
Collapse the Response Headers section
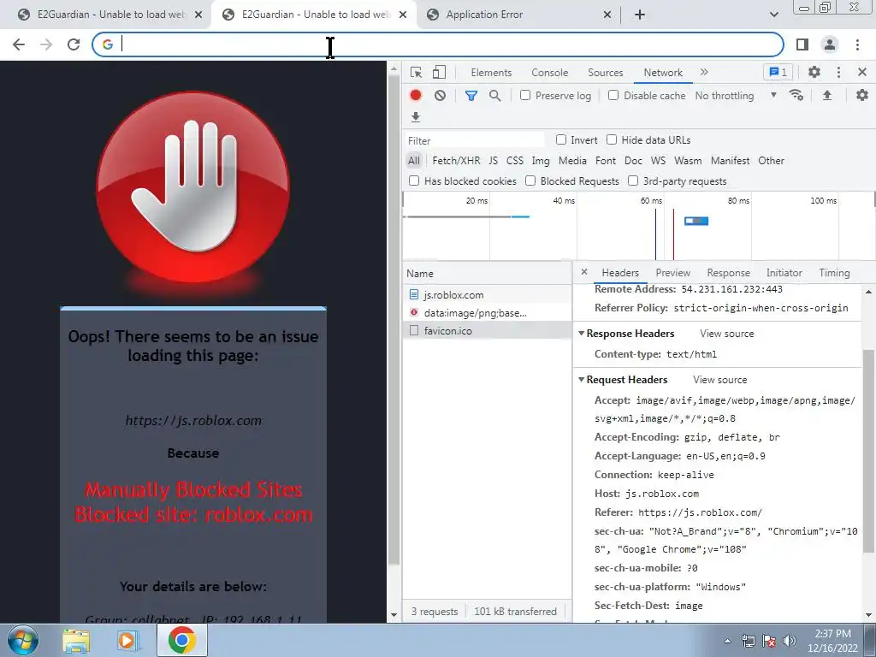coord(581,334)
